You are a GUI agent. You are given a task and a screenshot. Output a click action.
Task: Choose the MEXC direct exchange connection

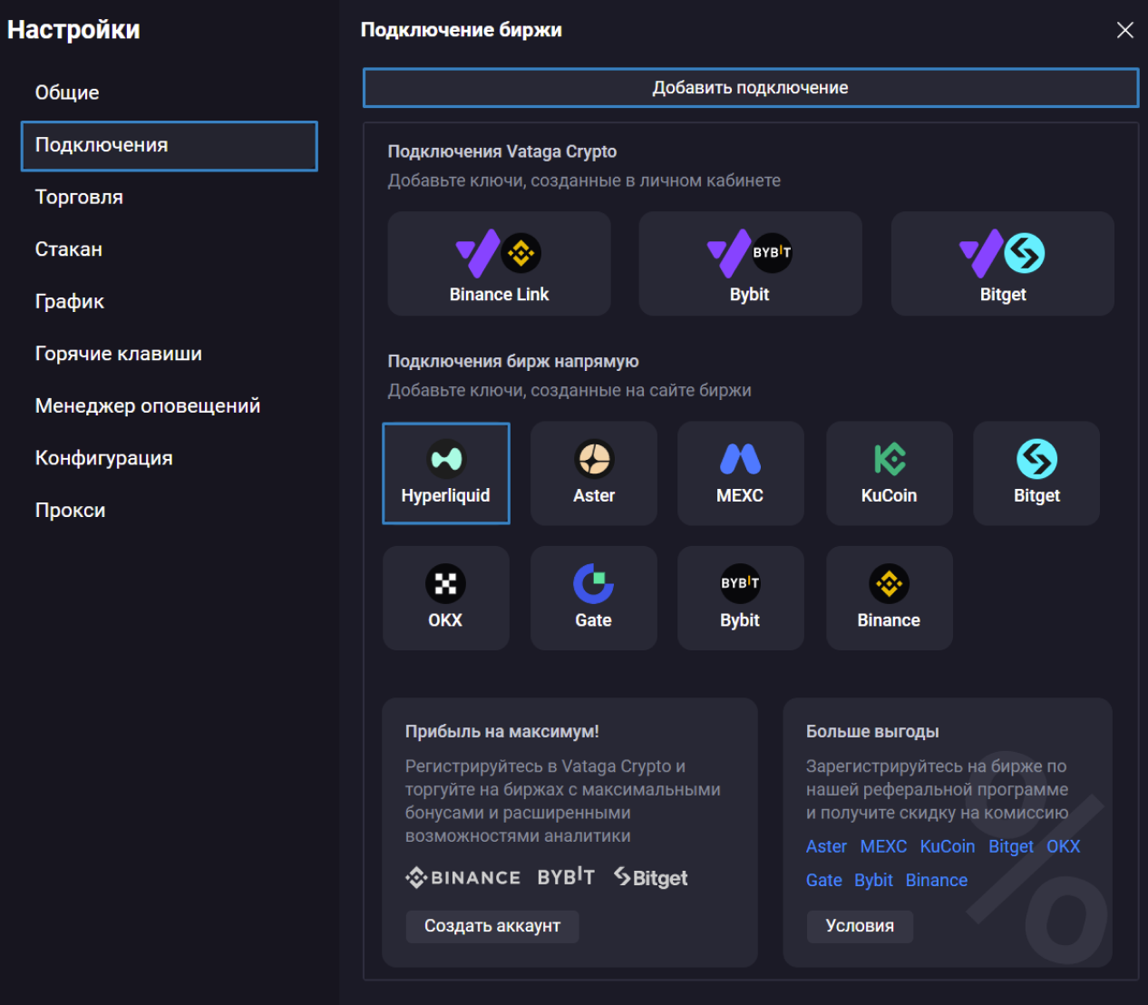pos(740,473)
